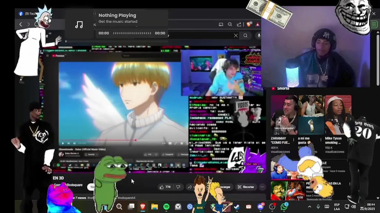380x213 pixels.
Task: Click the scissors Recortar clip button
Action: pos(245,187)
